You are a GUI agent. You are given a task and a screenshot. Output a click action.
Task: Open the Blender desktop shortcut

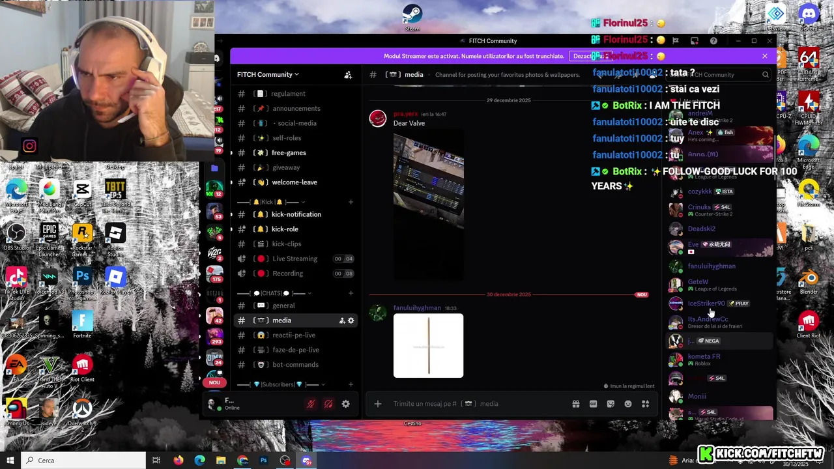coord(809,281)
